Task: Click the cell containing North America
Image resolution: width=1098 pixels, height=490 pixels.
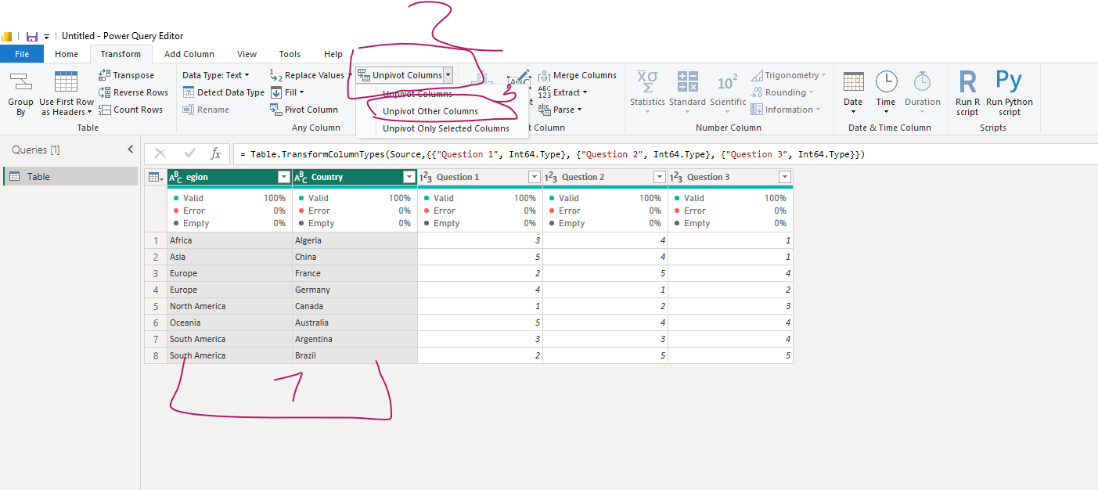Action: [229, 306]
